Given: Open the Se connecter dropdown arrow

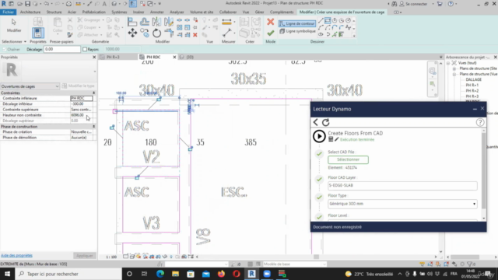Looking at the screenshot, I should (x=433, y=4).
